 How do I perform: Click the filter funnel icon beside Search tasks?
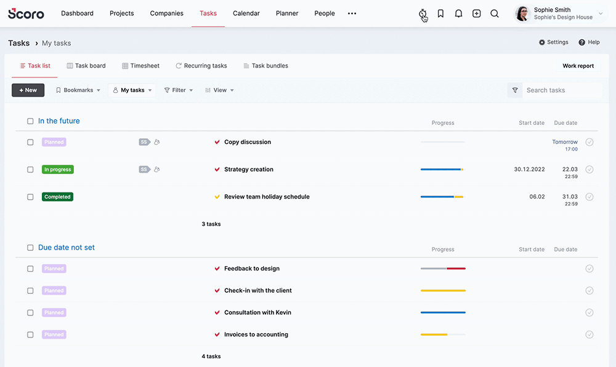pos(515,90)
